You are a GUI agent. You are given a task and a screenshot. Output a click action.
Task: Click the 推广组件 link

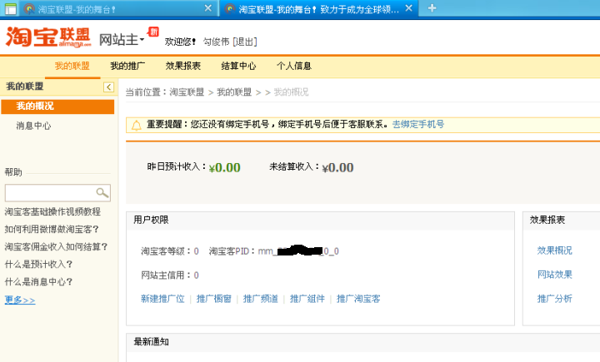[307, 299]
